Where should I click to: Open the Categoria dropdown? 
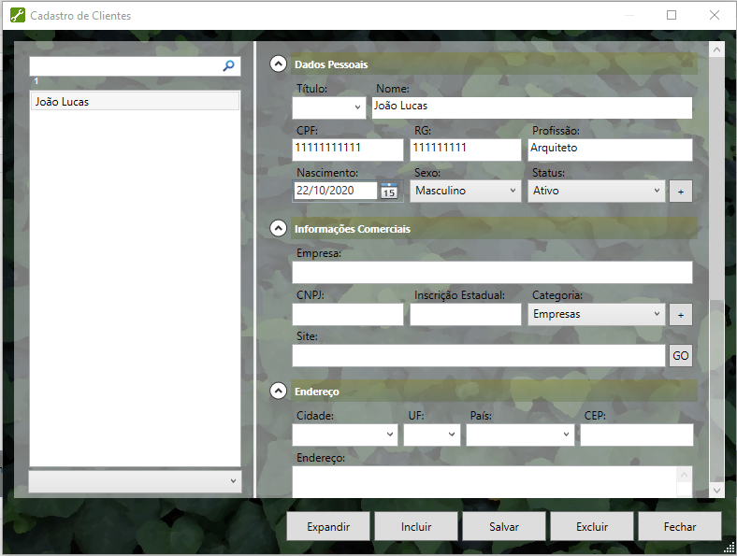pyautogui.click(x=596, y=315)
